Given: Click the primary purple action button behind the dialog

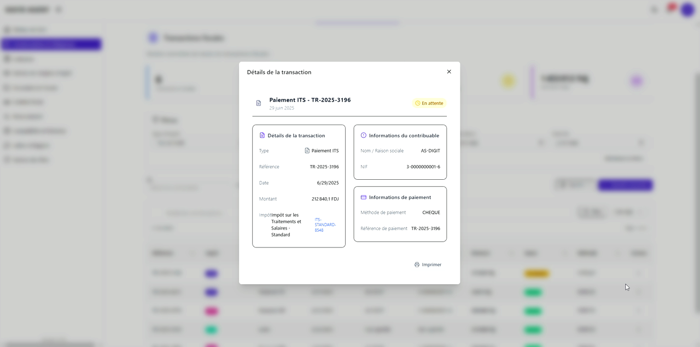Looking at the screenshot, I should (x=625, y=185).
